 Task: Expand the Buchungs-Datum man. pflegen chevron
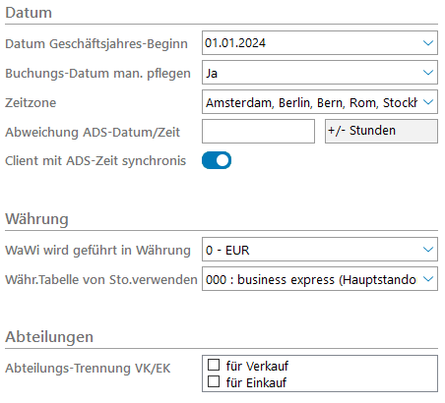pyautogui.click(x=428, y=73)
